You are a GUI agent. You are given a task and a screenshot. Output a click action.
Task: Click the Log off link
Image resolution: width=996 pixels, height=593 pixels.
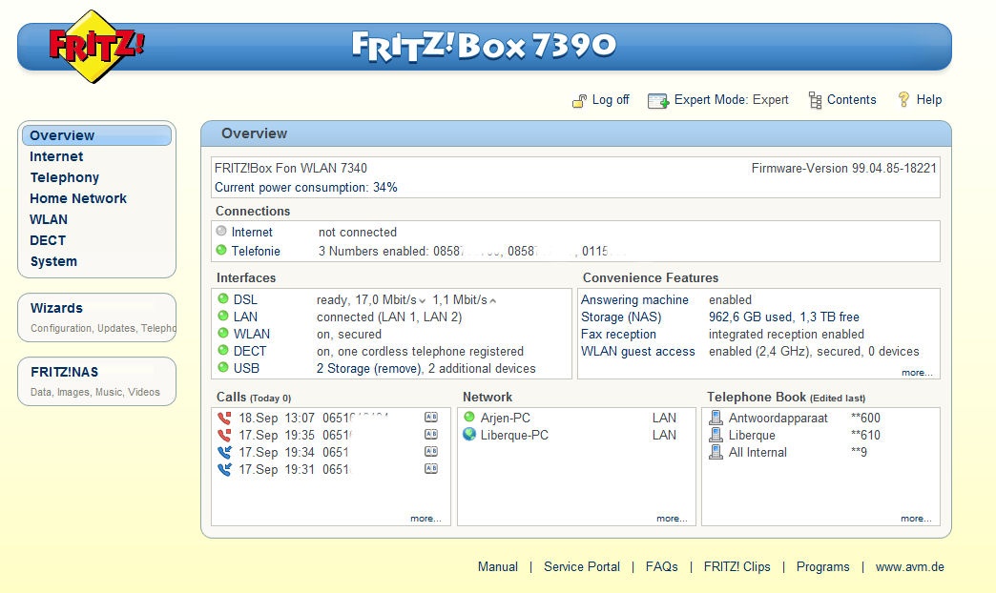(611, 100)
